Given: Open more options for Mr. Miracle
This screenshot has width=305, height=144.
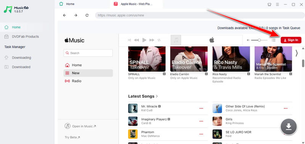Looking at the screenshot, I should pos(201,108).
